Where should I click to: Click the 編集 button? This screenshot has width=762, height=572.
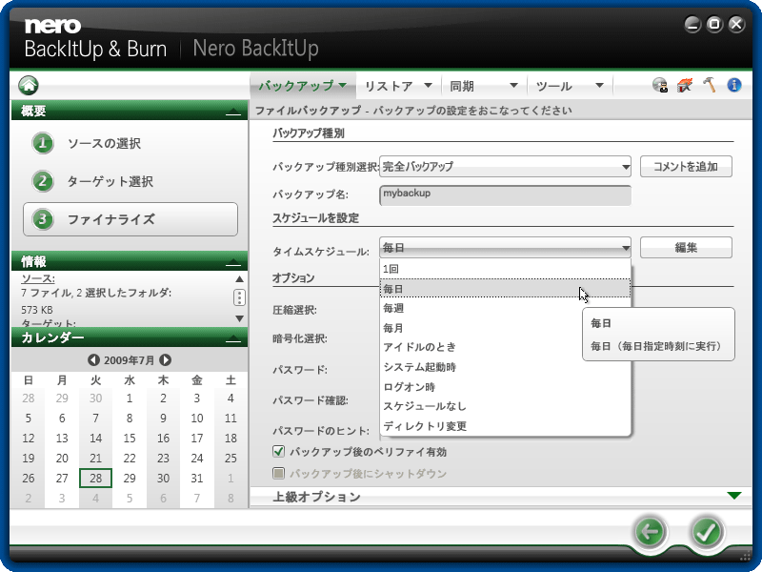tap(686, 248)
